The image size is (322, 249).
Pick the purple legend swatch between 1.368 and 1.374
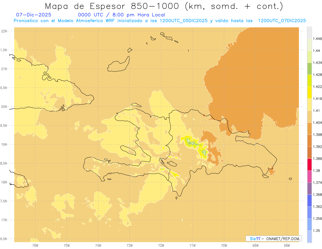pyautogui.click(x=309, y=189)
